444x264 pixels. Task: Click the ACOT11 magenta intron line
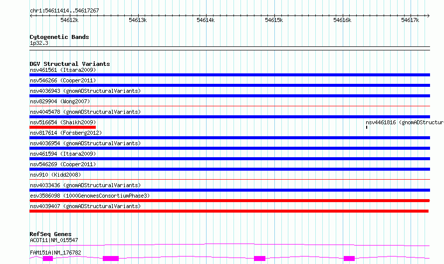click(229, 245)
